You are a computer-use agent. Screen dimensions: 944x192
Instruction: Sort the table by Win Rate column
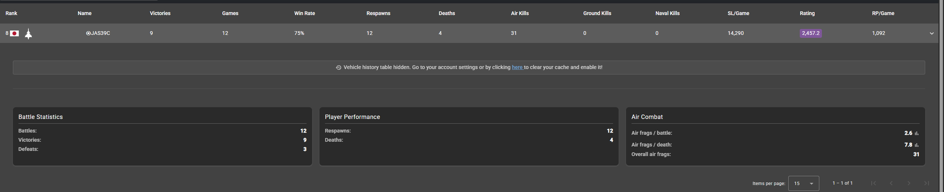tap(304, 13)
